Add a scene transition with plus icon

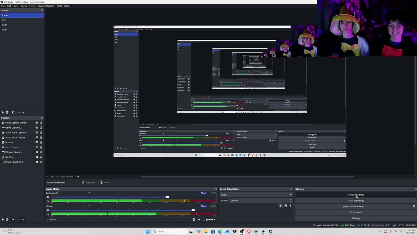click(x=280, y=206)
